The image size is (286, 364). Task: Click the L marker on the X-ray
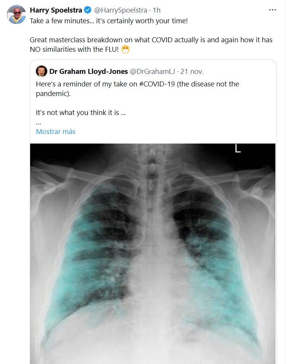point(238,149)
